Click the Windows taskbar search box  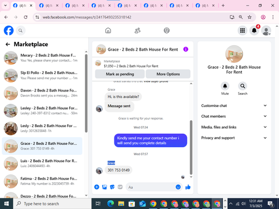(x=52, y=204)
